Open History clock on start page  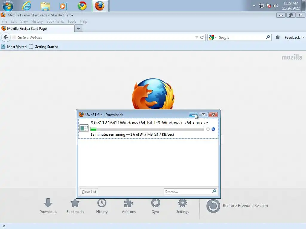102,206
